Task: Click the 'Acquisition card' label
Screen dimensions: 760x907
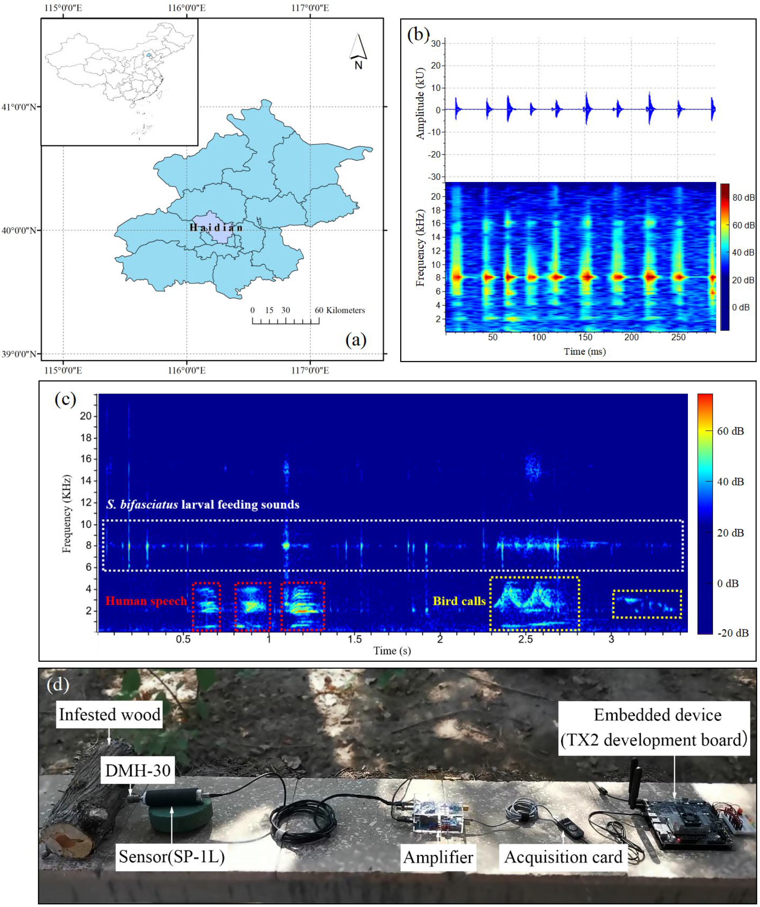Action: pos(563,857)
